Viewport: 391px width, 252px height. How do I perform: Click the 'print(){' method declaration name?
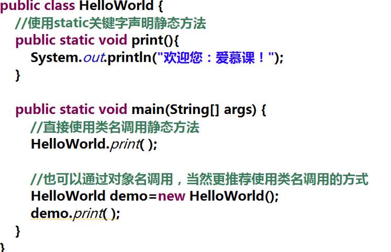[155, 41]
